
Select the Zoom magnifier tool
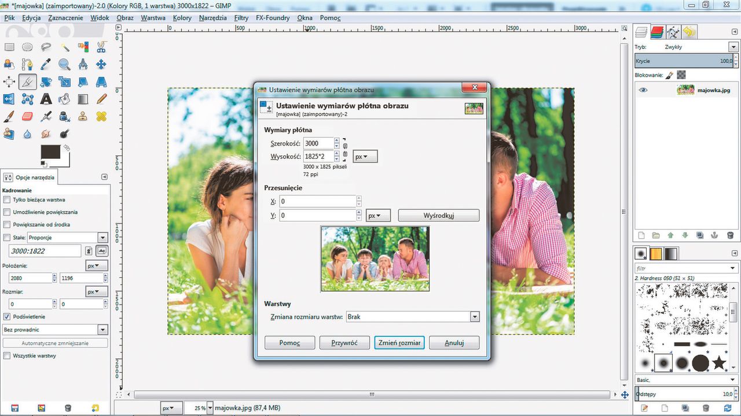[65, 65]
